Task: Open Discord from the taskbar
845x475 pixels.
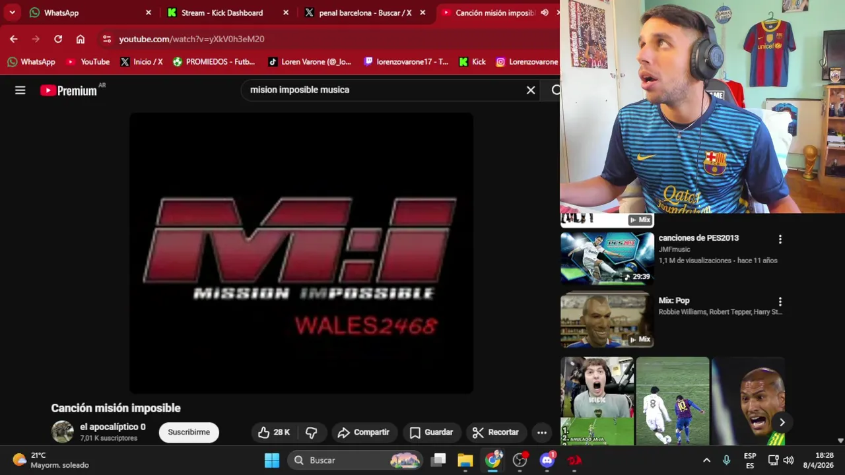Action: point(547,460)
